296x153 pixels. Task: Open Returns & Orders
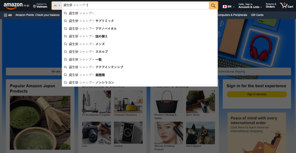click(271, 5)
